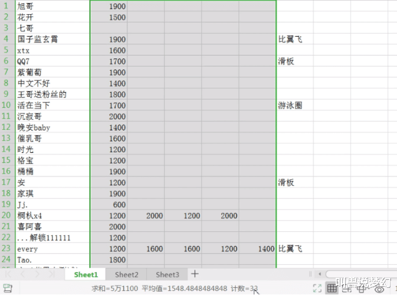The width and height of the screenshot is (397, 295).
Task: Switch to the Sheet1 tab
Action: [86, 275]
